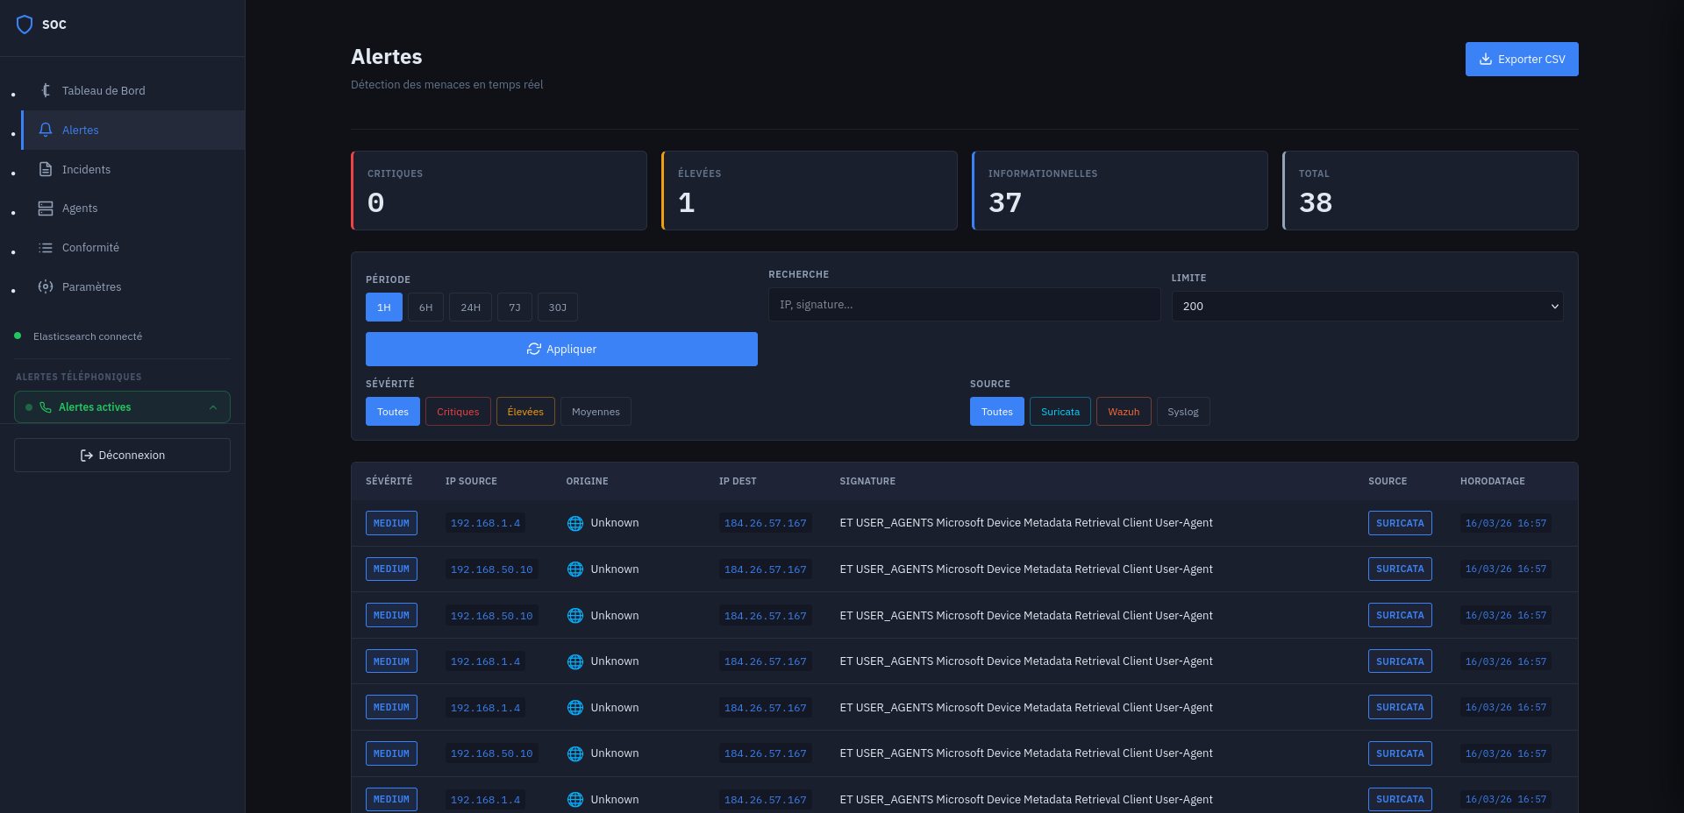Open the Limite dropdown showing 200
This screenshot has height=813, width=1684.
click(1366, 307)
